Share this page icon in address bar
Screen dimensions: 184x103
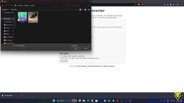(135, 5)
